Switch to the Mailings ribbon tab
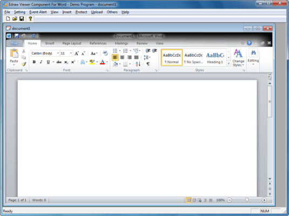This screenshot has height=216, width=289. point(122,43)
